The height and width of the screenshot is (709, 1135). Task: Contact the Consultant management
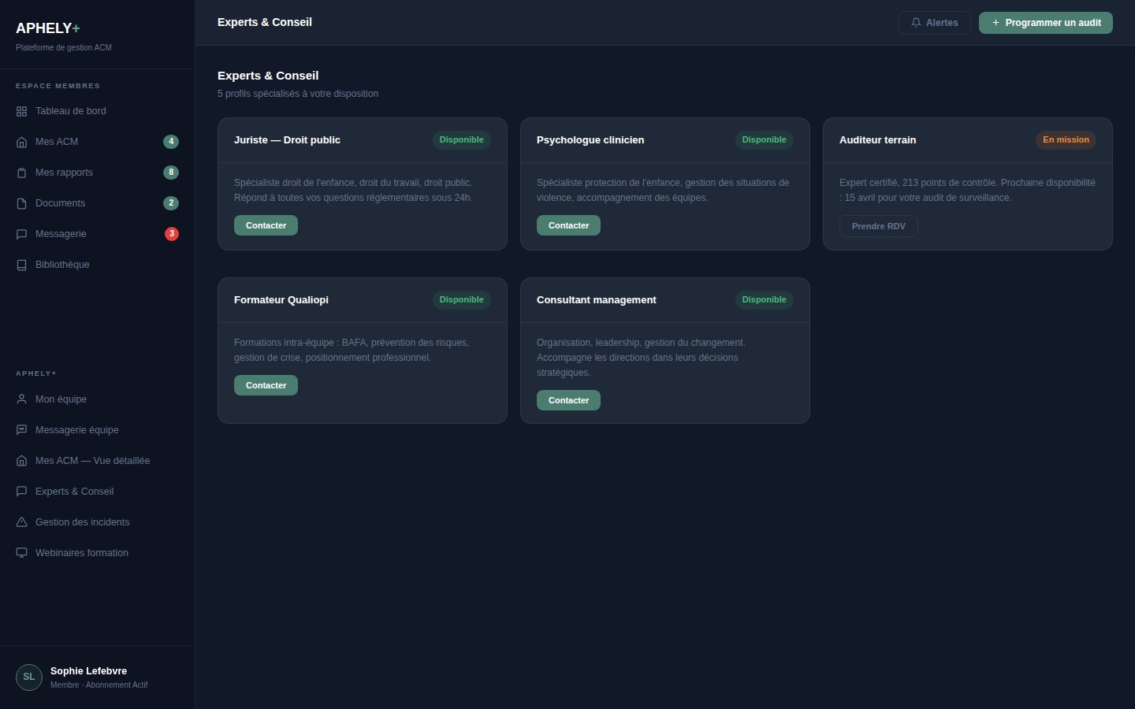[x=568, y=400]
